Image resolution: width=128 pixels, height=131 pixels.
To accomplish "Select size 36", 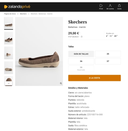I will pyautogui.click(x=81, y=61).
